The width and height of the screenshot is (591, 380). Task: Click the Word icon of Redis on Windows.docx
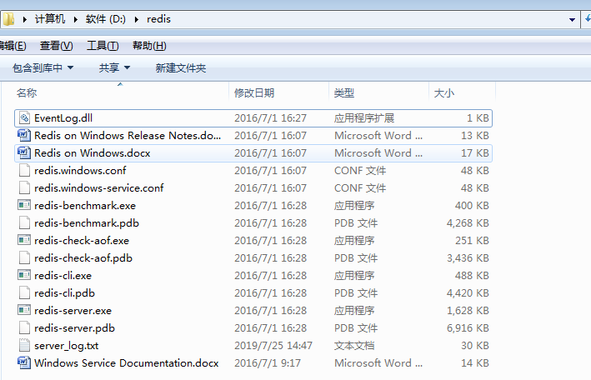[24, 153]
